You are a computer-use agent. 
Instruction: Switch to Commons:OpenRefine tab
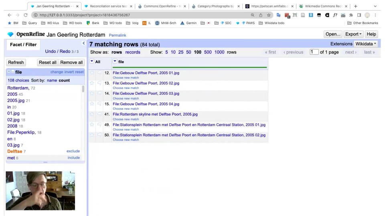162,6
